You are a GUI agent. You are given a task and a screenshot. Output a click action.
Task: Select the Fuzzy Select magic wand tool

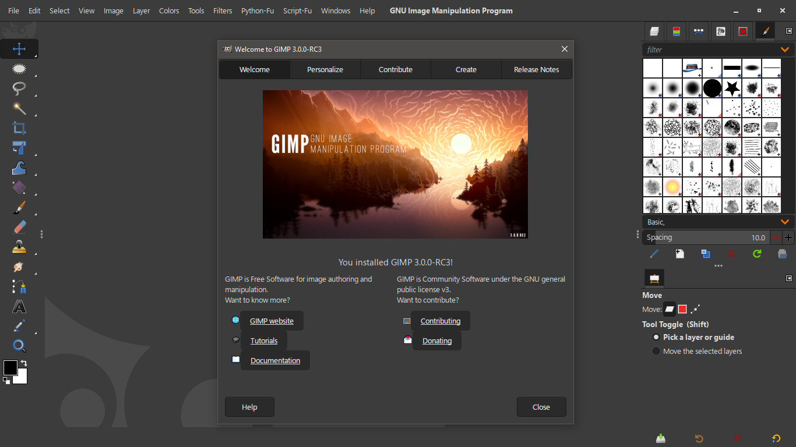click(19, 108)
